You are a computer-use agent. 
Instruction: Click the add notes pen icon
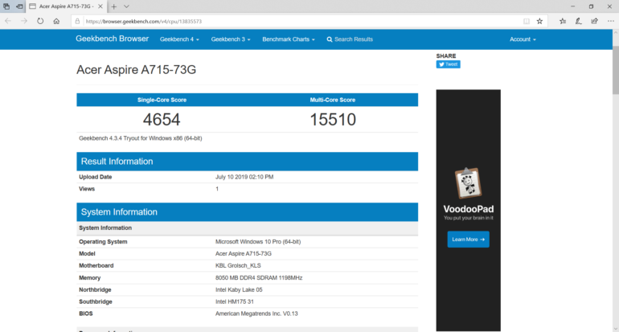(578, 22)
